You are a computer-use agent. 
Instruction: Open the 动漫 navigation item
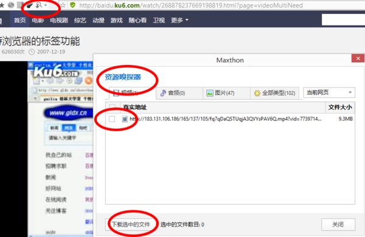tap(99, 20)
